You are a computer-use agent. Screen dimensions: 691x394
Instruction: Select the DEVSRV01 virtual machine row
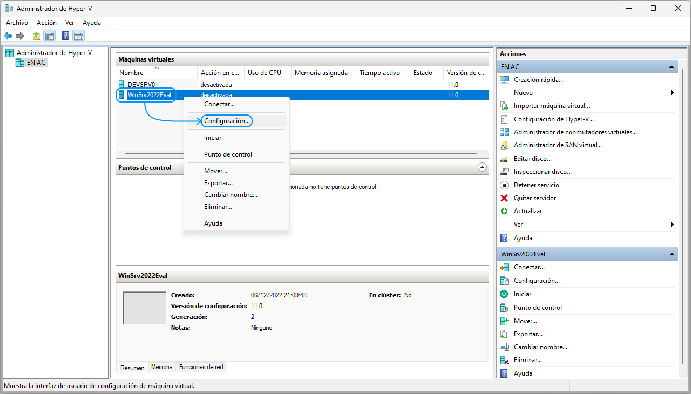tap(302, 85)
